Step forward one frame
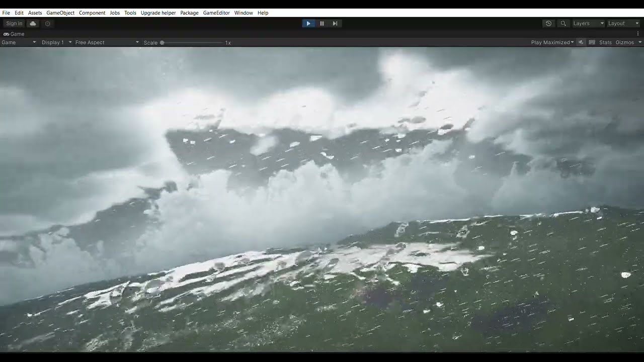Screen dimensions: 644x362 tap(335, 24)
